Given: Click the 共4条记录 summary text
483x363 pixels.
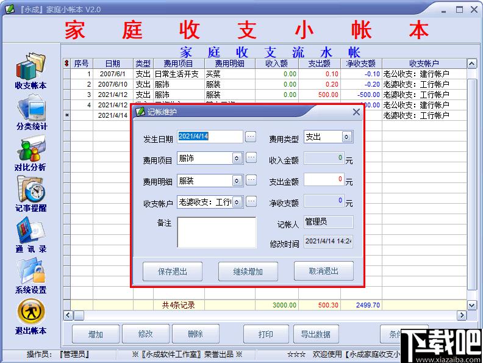Looking at the screenshot, I should [179, 305].
